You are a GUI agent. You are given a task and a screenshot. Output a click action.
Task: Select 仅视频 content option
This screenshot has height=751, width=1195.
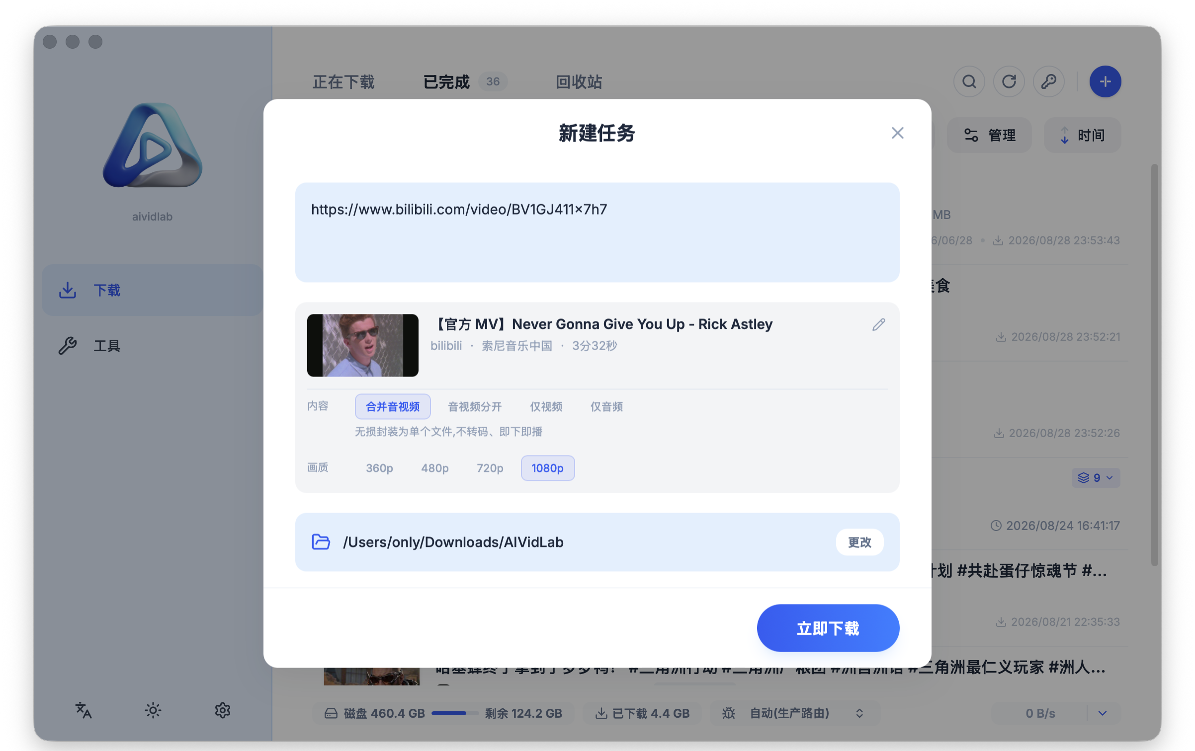[546, 407]
